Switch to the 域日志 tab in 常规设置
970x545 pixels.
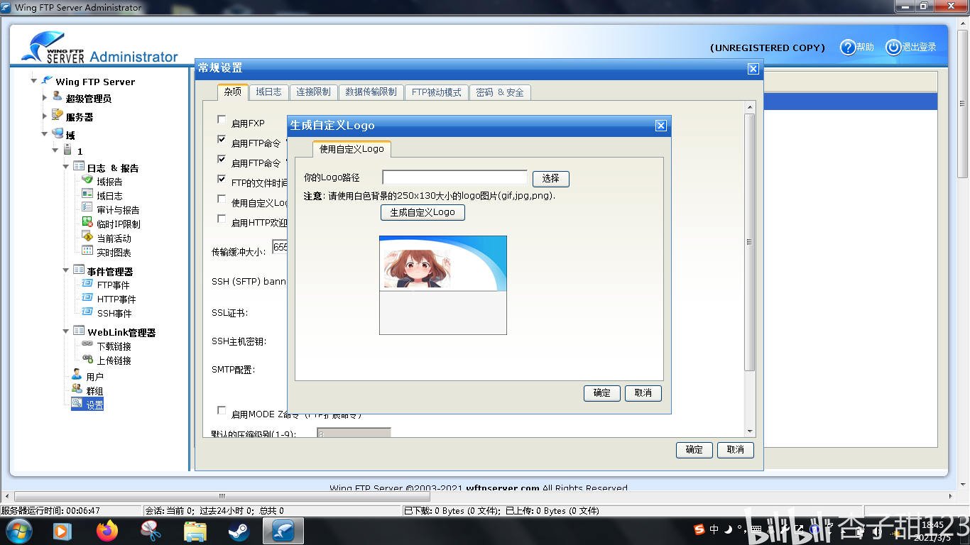(269, 92)
